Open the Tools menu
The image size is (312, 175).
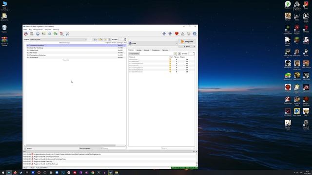pos(38,30)
